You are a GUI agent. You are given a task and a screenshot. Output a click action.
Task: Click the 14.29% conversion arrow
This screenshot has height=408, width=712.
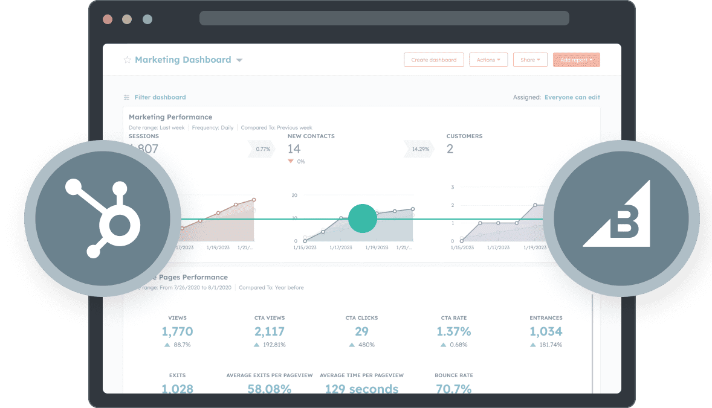tap(419, 149)
